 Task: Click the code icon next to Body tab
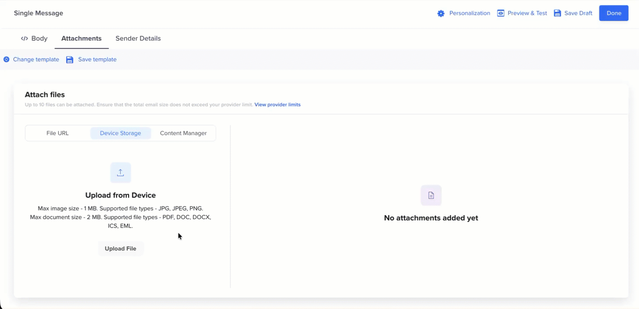pos(24,38)
